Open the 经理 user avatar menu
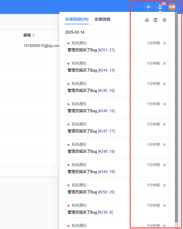 coord(172,7)
